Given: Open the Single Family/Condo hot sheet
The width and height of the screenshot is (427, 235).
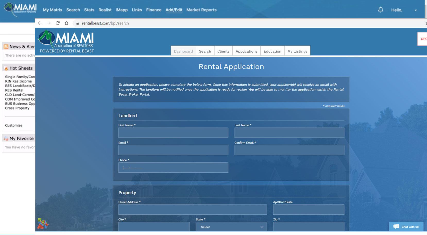Looking at the screenshot, I should (20, 77).
